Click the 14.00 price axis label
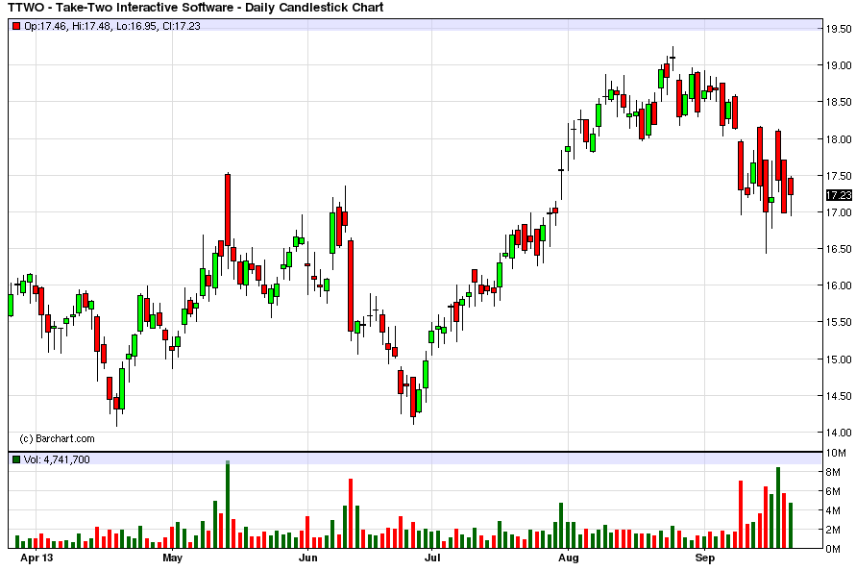Viewport: 856px width, 570px height. point(838,433)
